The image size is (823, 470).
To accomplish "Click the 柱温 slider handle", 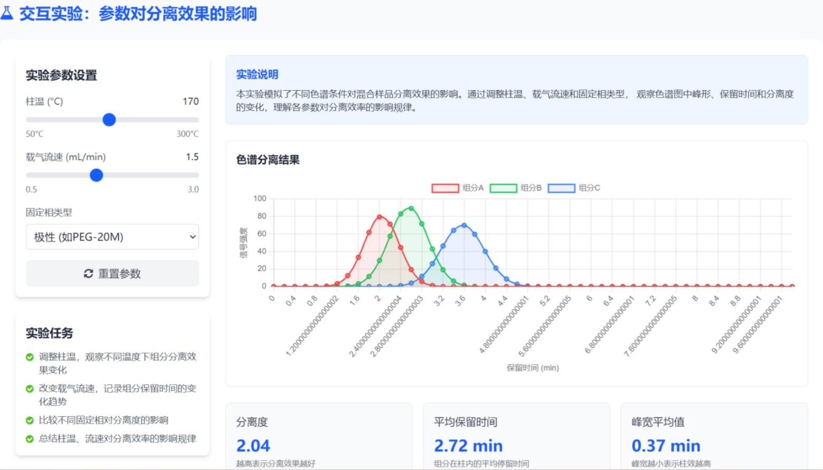I will click(x=109, y=120).
